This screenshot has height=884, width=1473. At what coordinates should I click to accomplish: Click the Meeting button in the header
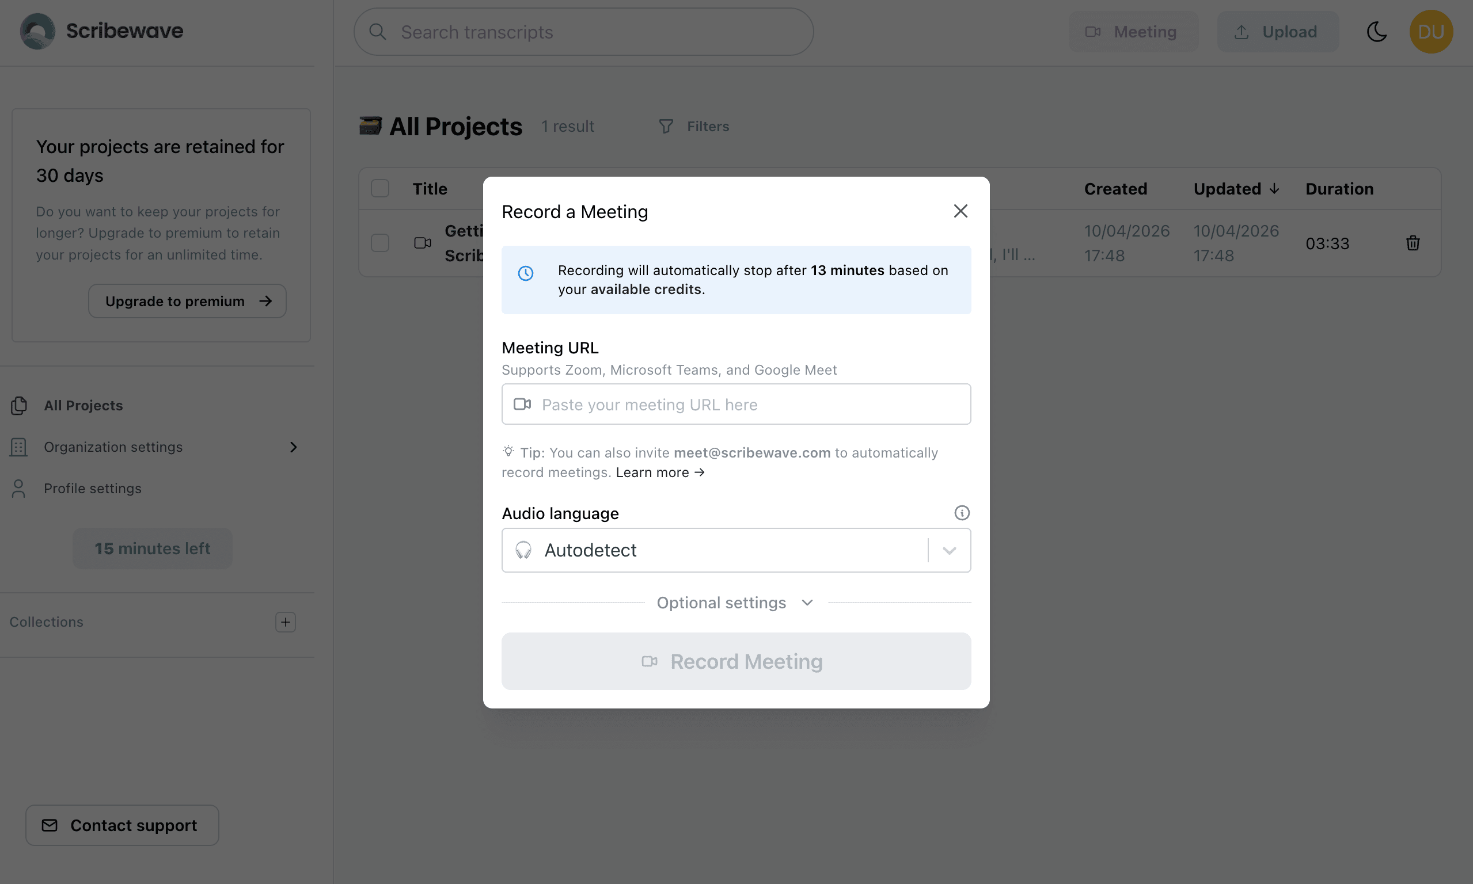point(1133,32)
